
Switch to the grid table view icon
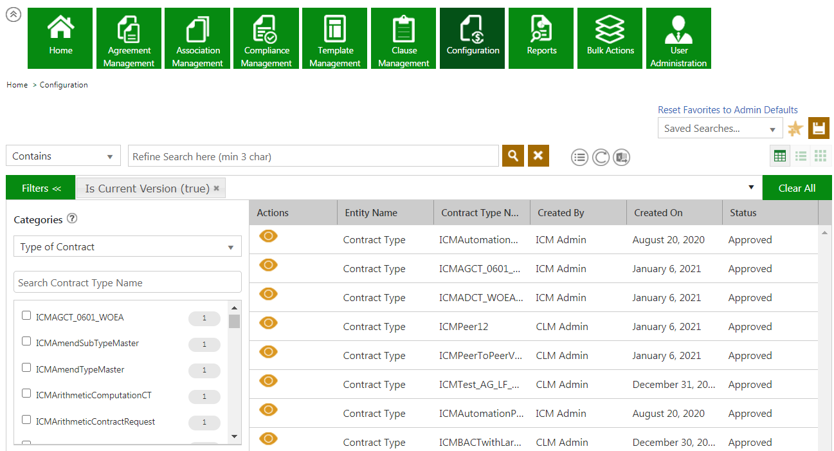point(780,156)
